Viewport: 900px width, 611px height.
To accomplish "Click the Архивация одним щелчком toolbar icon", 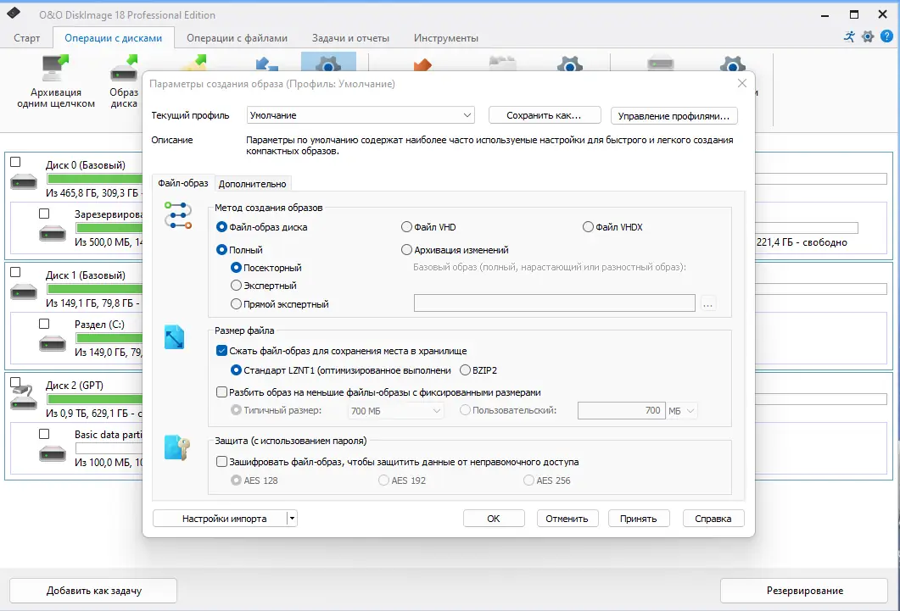I will [x=55, y=68].
